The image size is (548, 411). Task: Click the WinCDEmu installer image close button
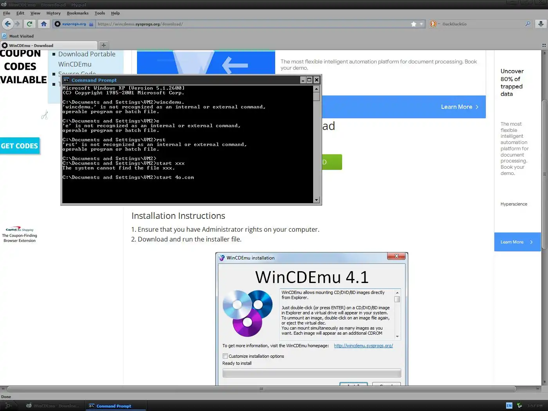pyautogui.click(x=397, y=256)
